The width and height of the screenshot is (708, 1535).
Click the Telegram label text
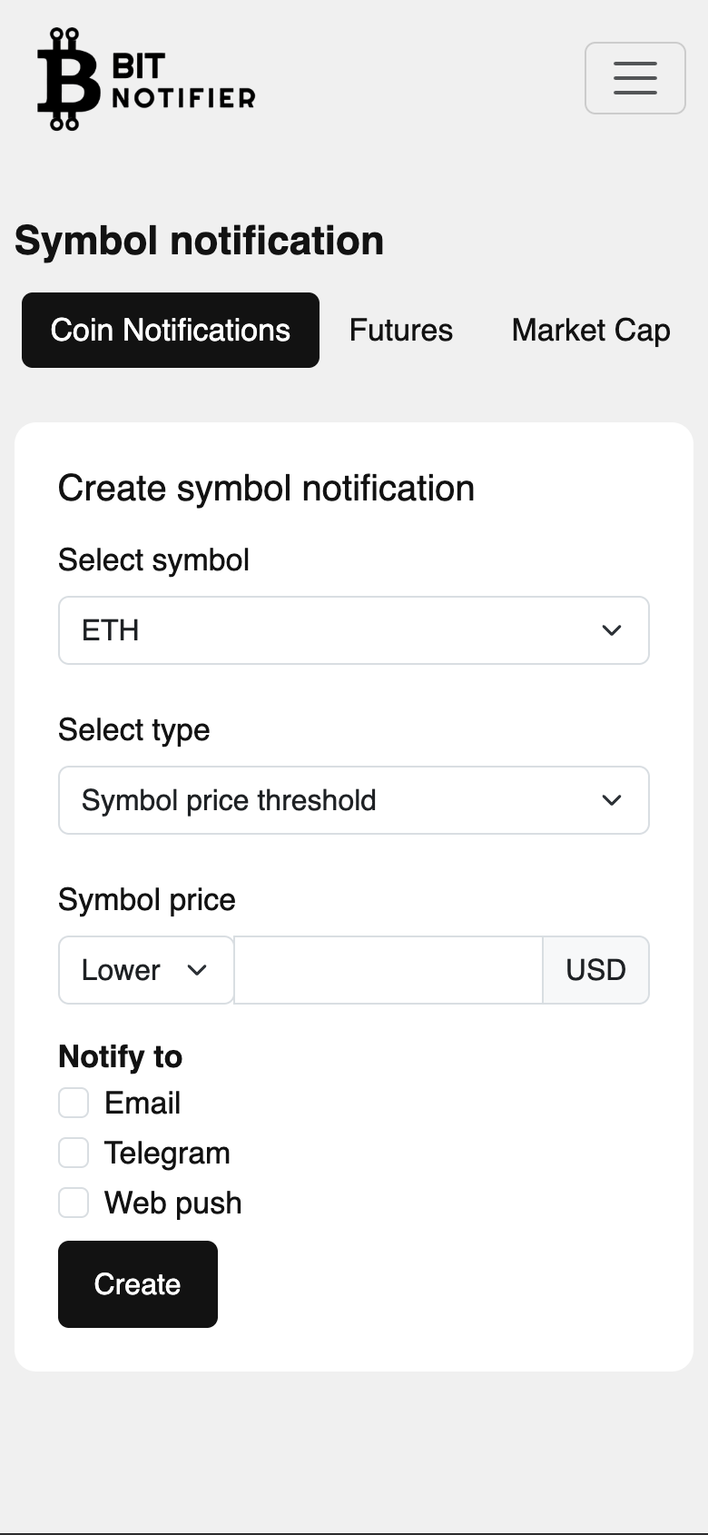pos(167,1154)
